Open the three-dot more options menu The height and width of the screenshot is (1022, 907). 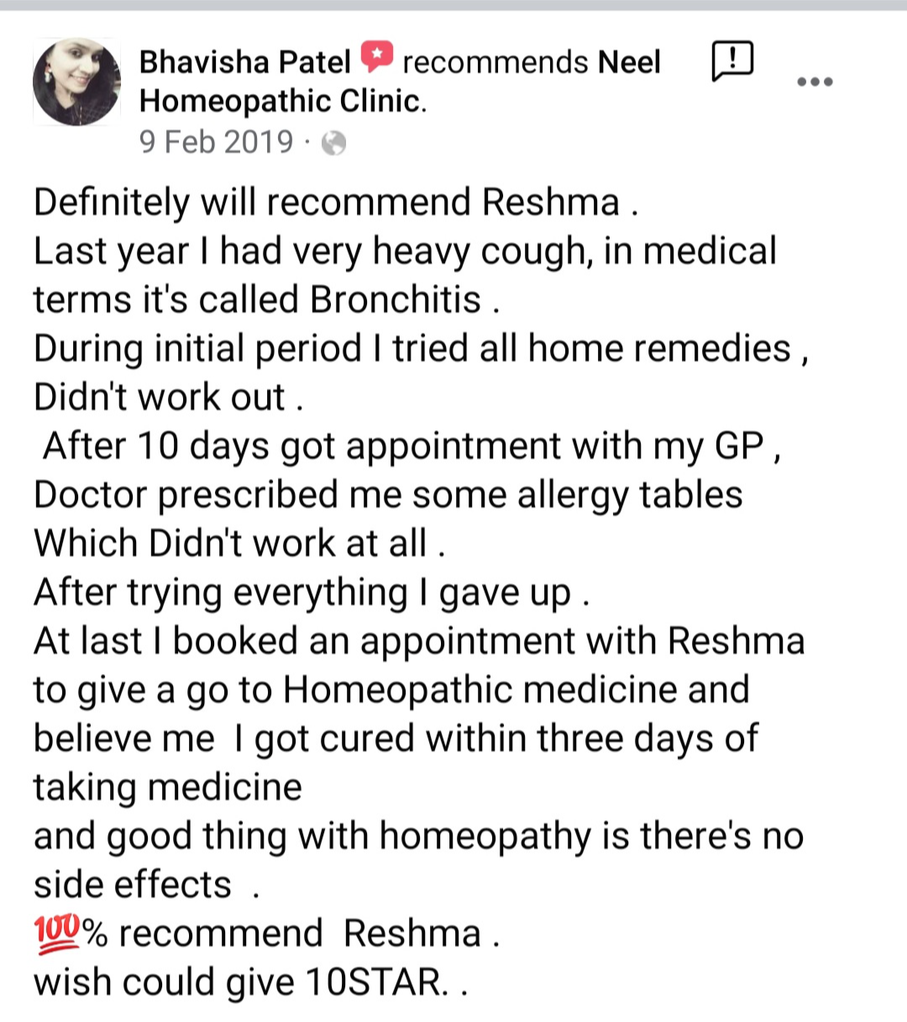point(814,82)
